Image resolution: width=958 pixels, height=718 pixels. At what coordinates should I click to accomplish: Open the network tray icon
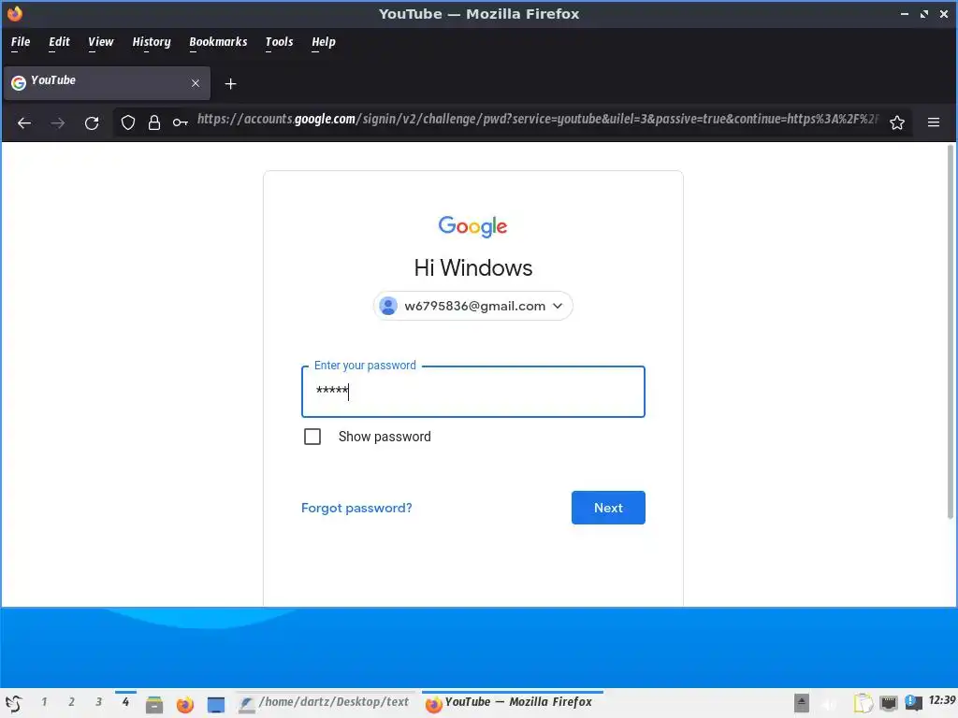[889, 703]
